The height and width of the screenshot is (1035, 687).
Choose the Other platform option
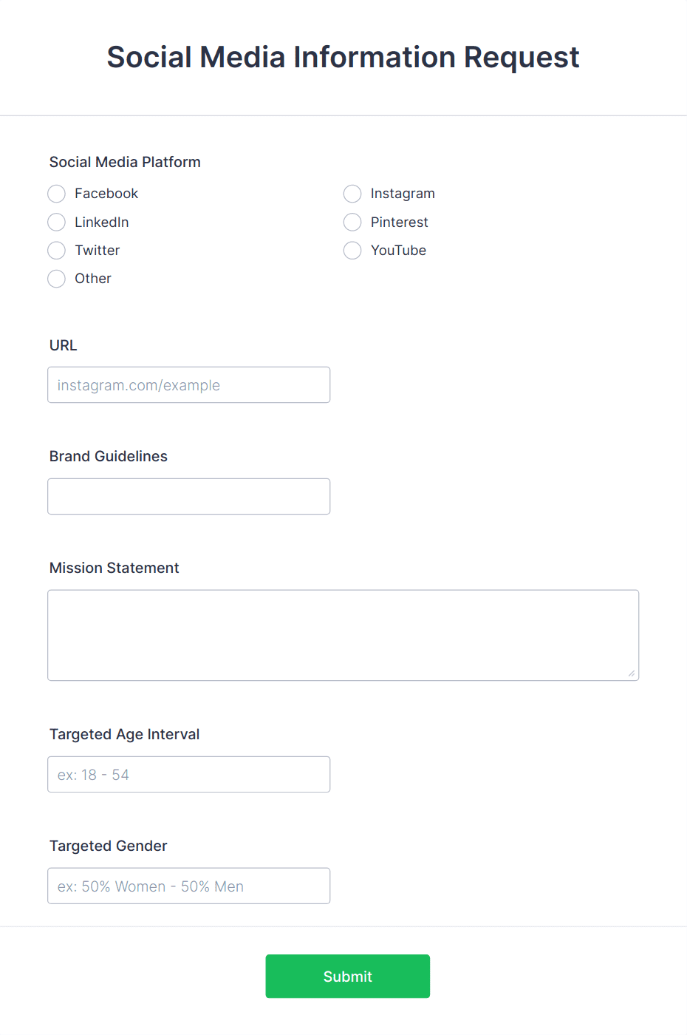point(56,279)
